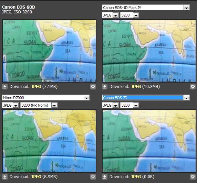
Task: Open the gear settings for the Canon EOS 60D panel
Action: (x=93, y=87)
